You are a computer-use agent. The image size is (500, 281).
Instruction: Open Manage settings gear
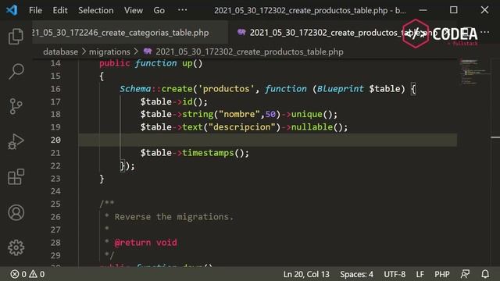[16, 247]
